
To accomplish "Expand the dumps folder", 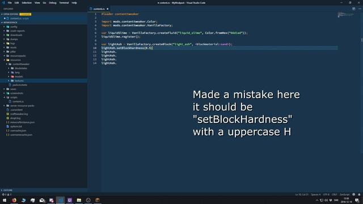I will pyautogui.click(x=14, y=39).
